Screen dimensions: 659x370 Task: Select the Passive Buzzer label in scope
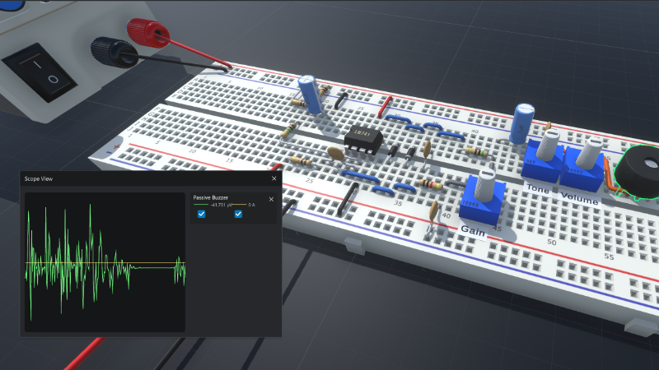(x=211, y=198)
